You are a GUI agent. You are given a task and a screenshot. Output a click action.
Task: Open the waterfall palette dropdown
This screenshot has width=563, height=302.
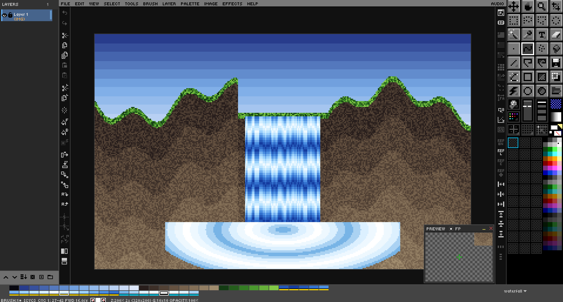coord(515,291)
